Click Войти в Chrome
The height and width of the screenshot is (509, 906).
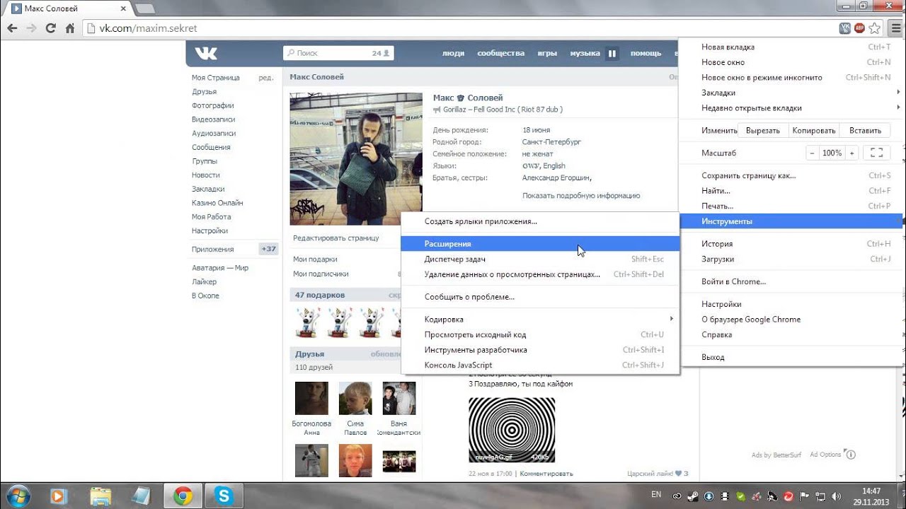pos(791,281)
